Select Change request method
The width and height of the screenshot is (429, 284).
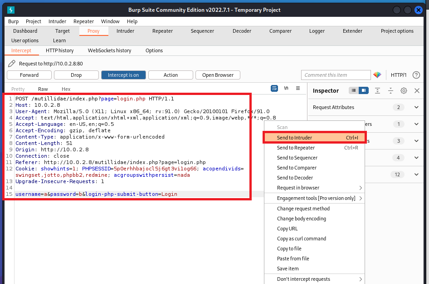click(x=314, y=209)
